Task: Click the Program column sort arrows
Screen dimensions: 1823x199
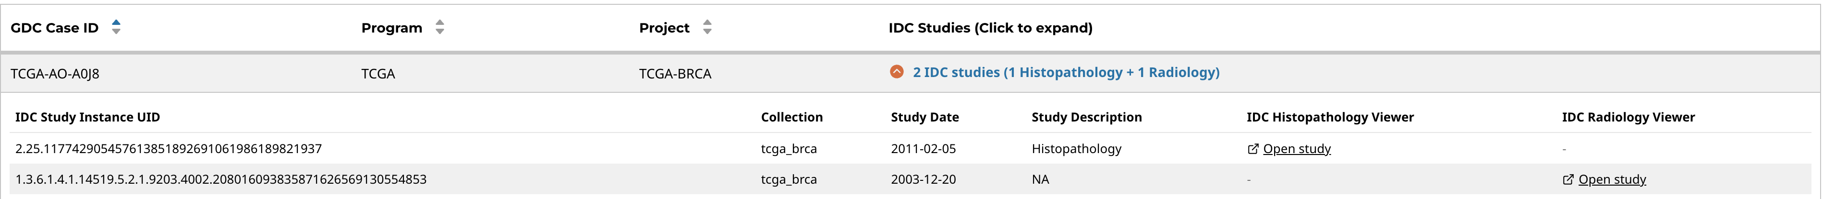Action: pyautogui.click(x=439, y=27)
